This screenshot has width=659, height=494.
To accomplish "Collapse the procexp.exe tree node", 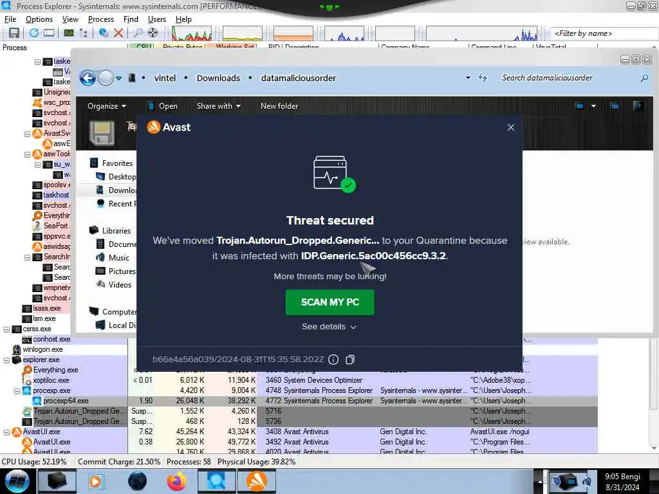I will (x=17, y=390).
